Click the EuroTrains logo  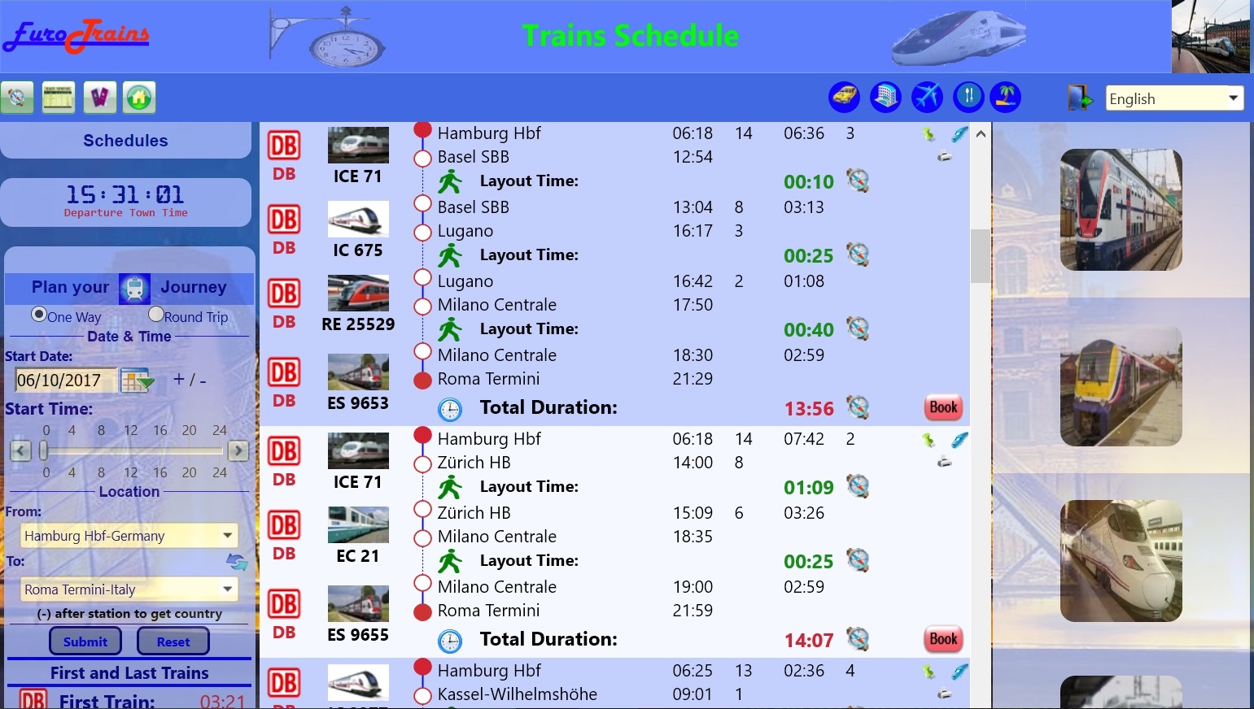[x=76, y=35]
